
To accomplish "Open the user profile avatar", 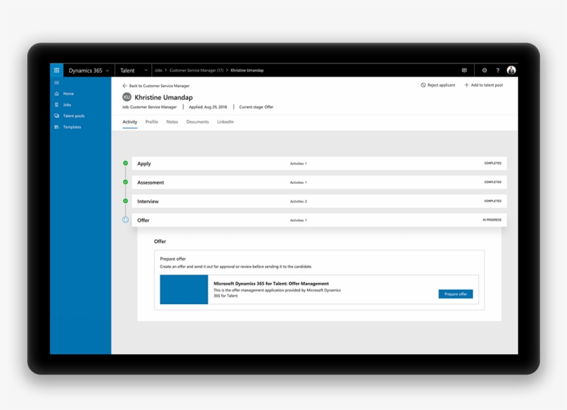I will (x=511, y=71).
